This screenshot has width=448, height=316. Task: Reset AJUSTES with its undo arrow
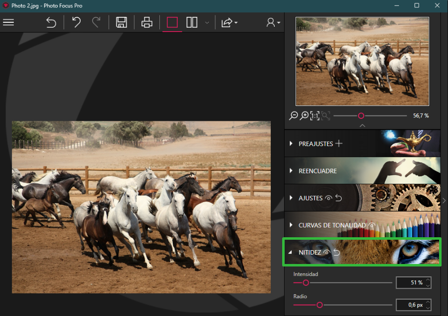(x=339, y=198)
